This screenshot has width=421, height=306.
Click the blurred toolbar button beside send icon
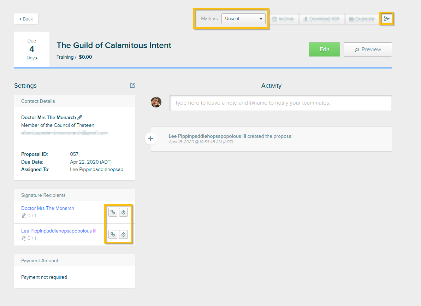(x=361, y=19)
